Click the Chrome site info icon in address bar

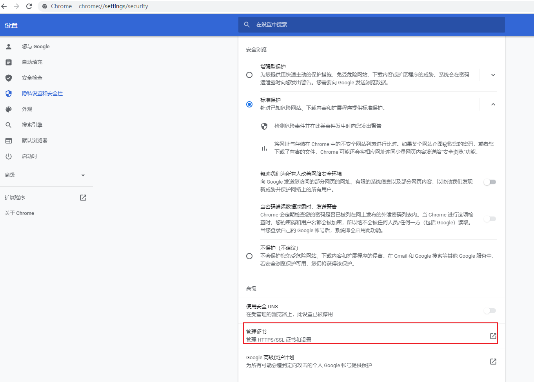pos(45,6)
